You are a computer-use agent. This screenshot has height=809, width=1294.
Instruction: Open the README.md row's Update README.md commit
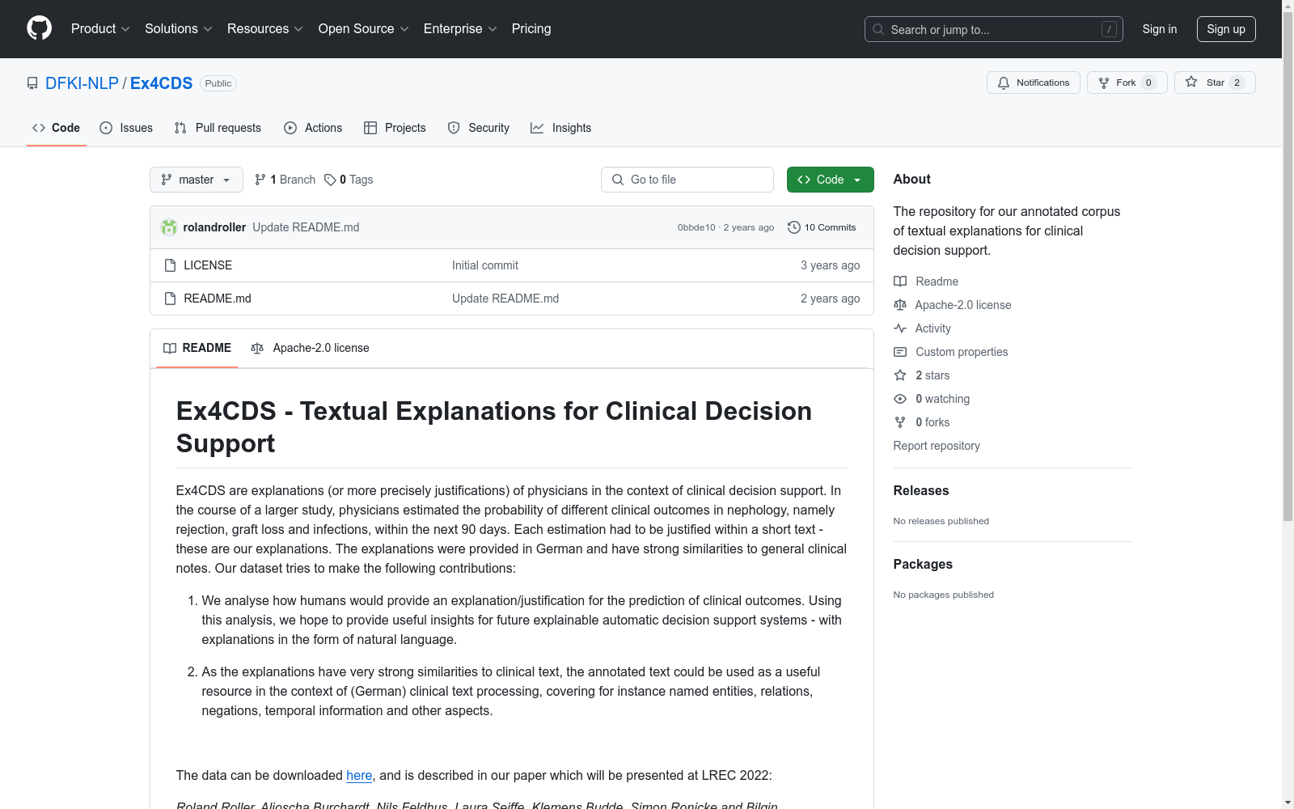505,299
